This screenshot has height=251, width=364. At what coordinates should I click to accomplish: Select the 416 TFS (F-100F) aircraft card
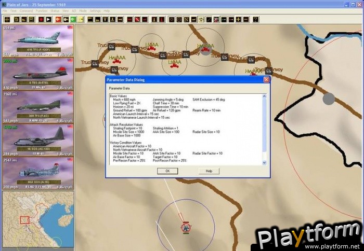pyautogui.click(x=38, y=41)
